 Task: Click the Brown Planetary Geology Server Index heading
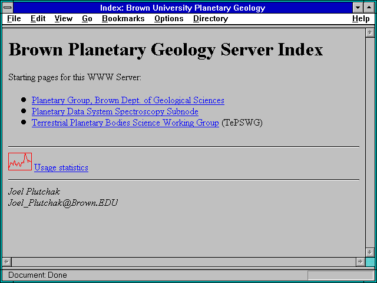(x=166, y=50)
